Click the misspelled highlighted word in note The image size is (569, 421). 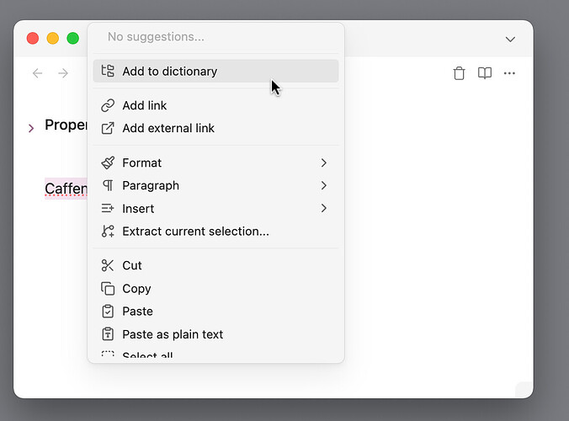66,189
